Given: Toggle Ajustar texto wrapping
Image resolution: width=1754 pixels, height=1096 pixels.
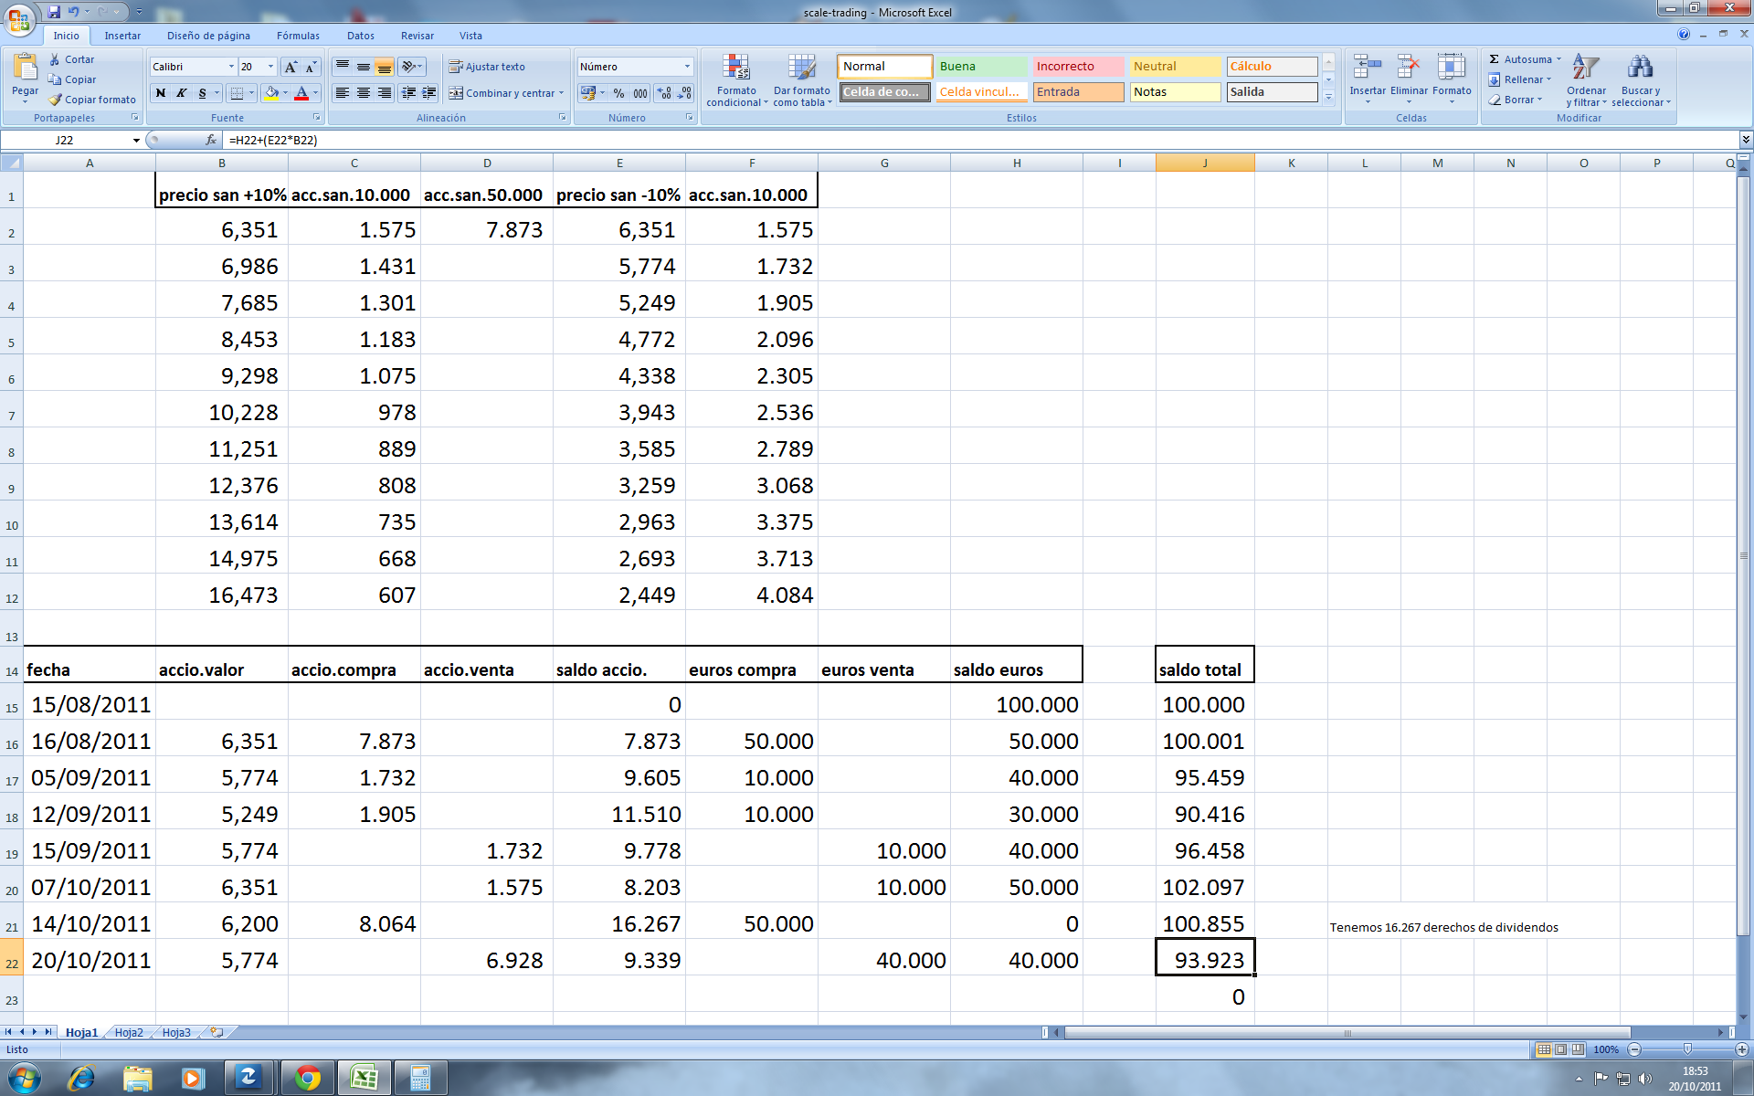Looking at the screenshot, I should (487, 67).
